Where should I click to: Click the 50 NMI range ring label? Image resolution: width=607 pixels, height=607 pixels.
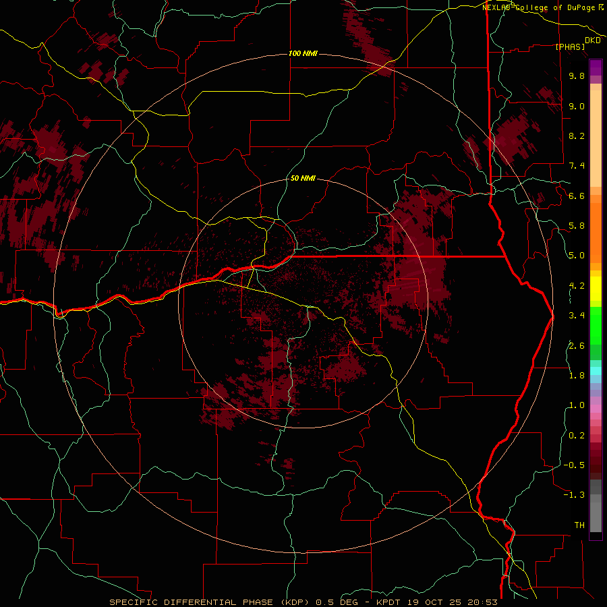pos(303,179)
